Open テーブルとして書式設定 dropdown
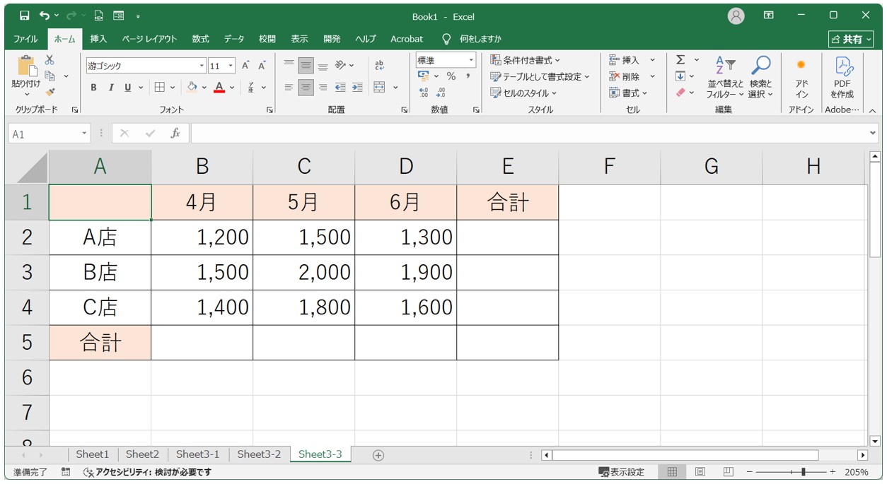Viewport: 887px width, 484px height. click(540, 76)
